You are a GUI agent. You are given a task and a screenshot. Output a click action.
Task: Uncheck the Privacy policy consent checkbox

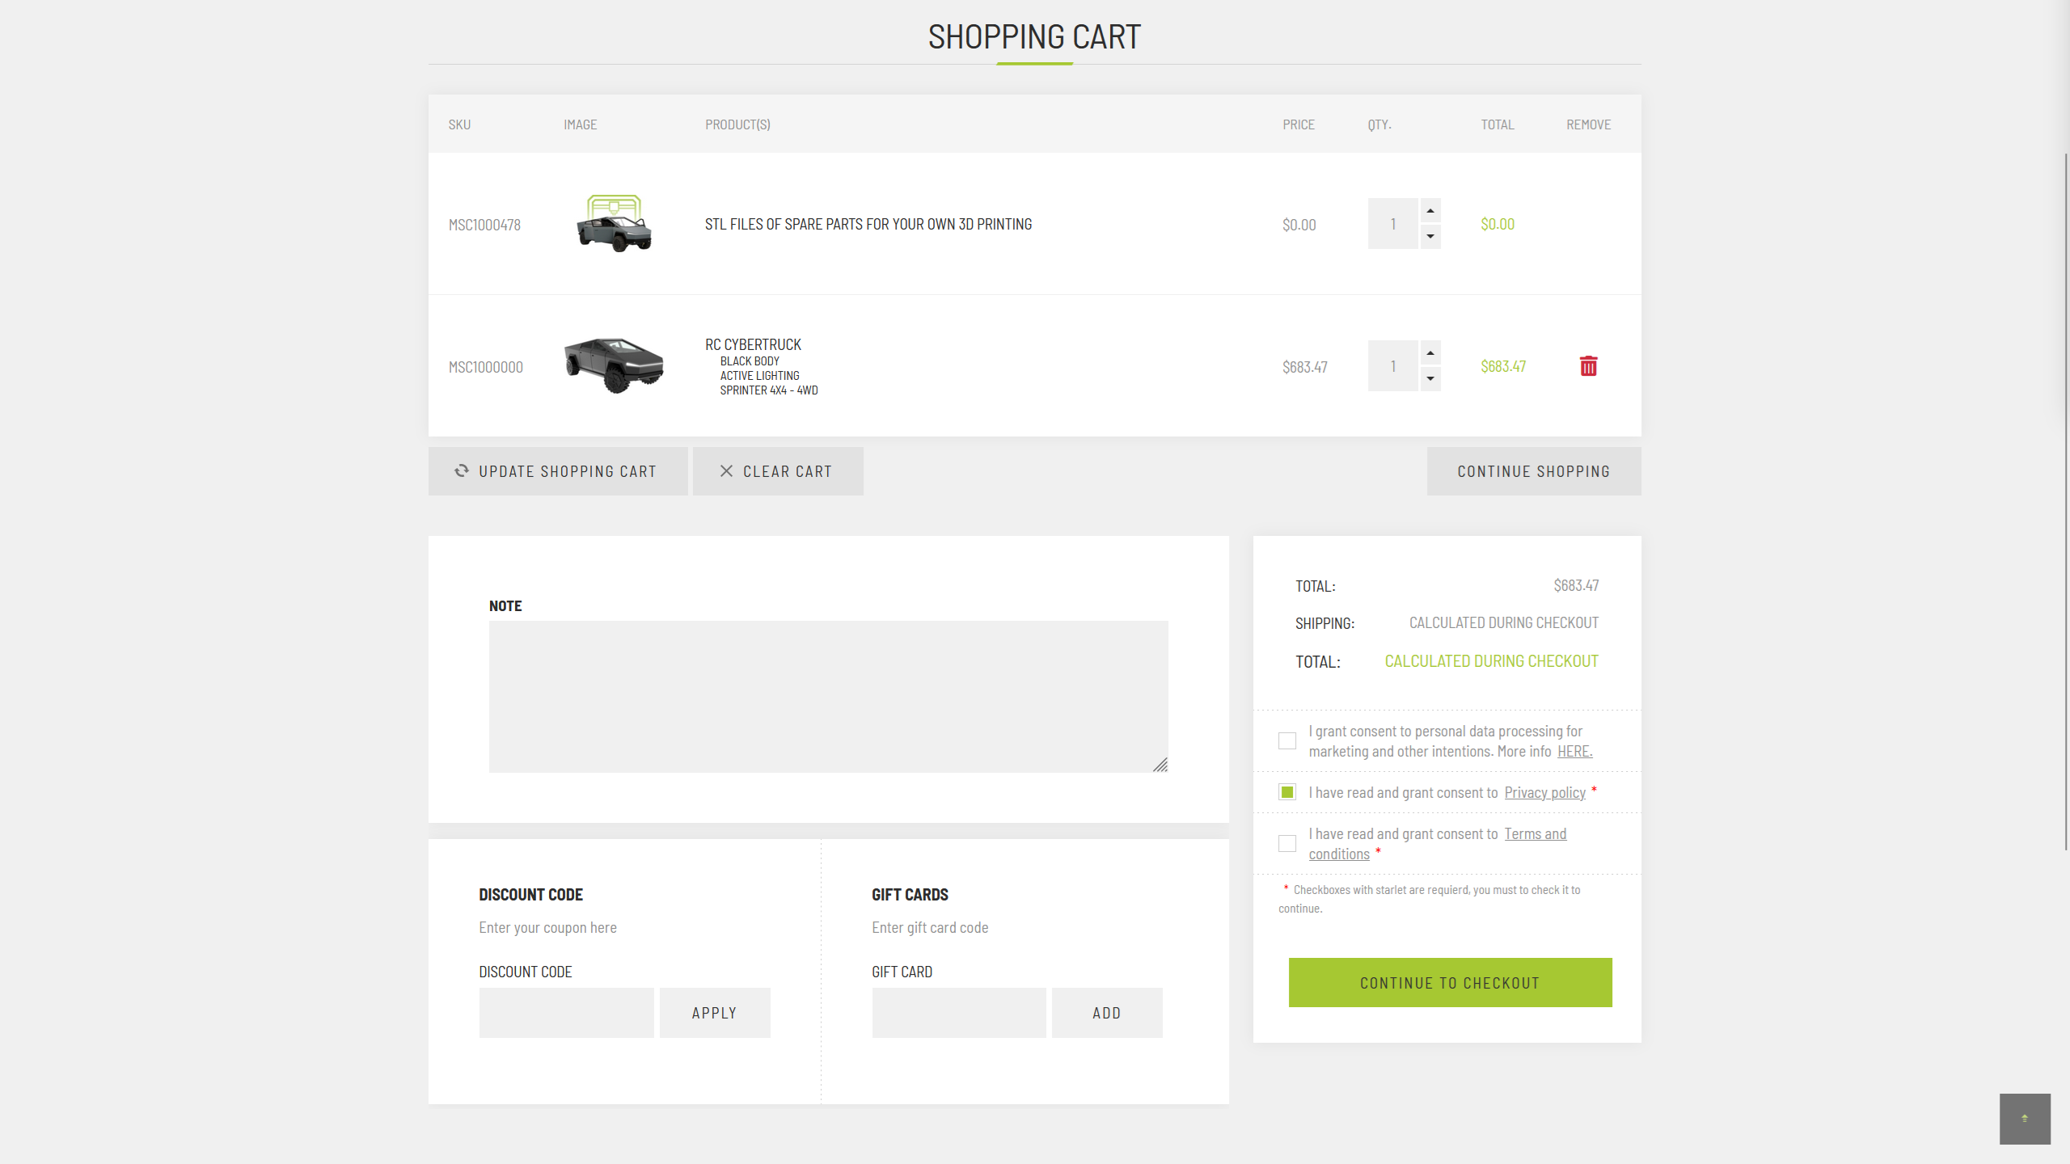tap(1287, 792)
